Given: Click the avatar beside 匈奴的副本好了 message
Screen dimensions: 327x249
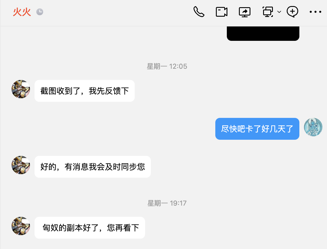Looking at the screenshot, I should [x=21, y=226].
